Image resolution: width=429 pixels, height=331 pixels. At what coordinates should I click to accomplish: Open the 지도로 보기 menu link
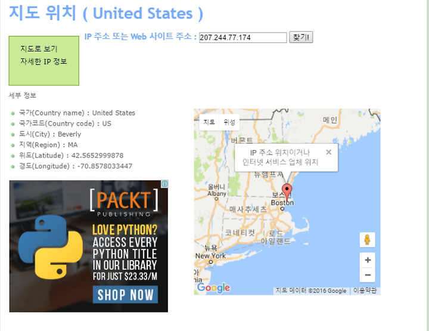point(39,49)
